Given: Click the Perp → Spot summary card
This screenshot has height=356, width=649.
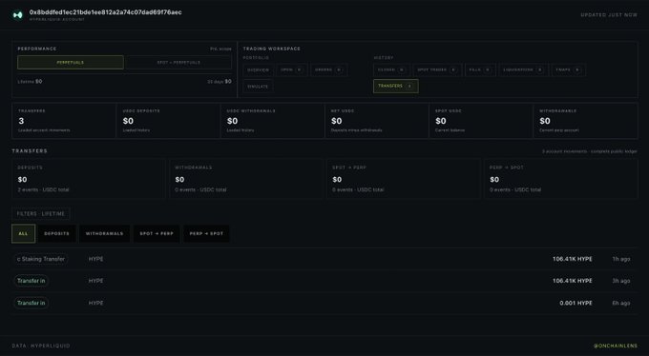Looking at the screenshot, I should click(x=561, y=179).
